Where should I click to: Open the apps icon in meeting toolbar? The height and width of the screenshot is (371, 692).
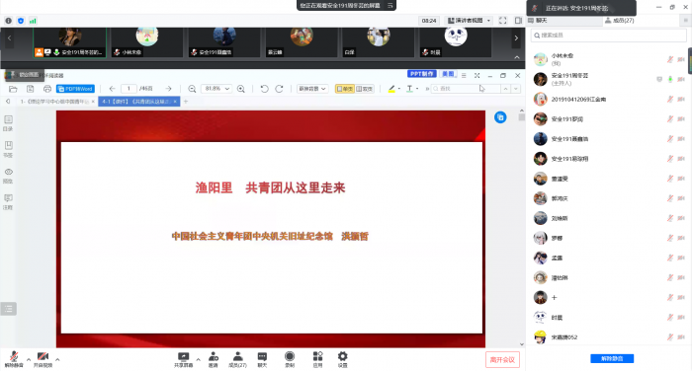tap(317, 359)
